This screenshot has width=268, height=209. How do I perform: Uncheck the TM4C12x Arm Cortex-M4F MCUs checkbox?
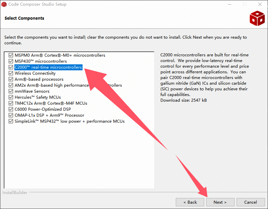coord(11,103)
